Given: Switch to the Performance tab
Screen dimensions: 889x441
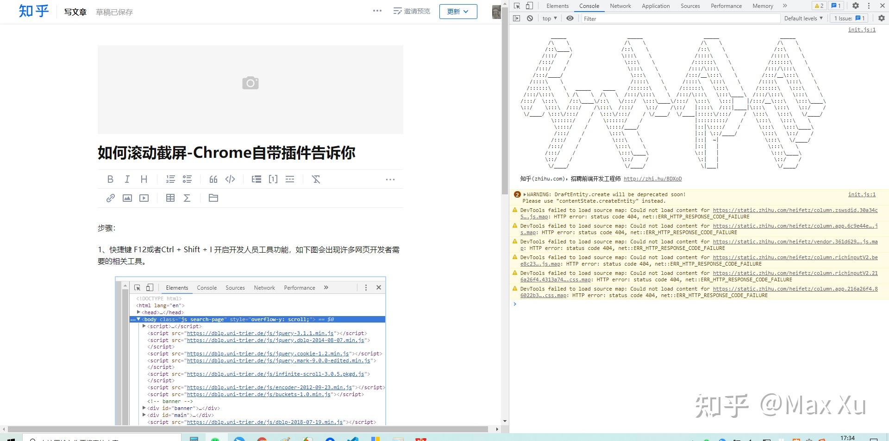Looking at the screenshot, I should (x=726, y=6).
